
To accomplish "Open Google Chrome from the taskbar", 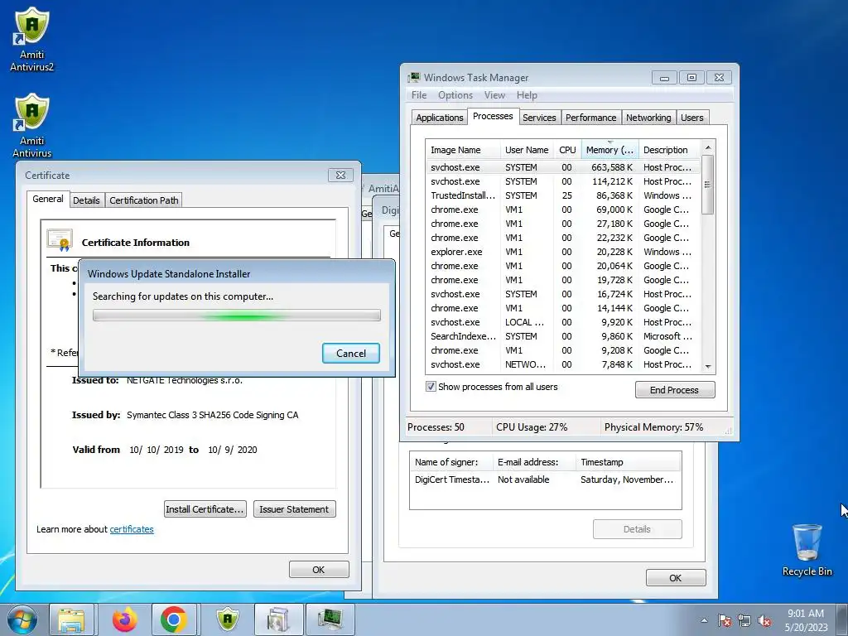I will click(x=174, y=619).
